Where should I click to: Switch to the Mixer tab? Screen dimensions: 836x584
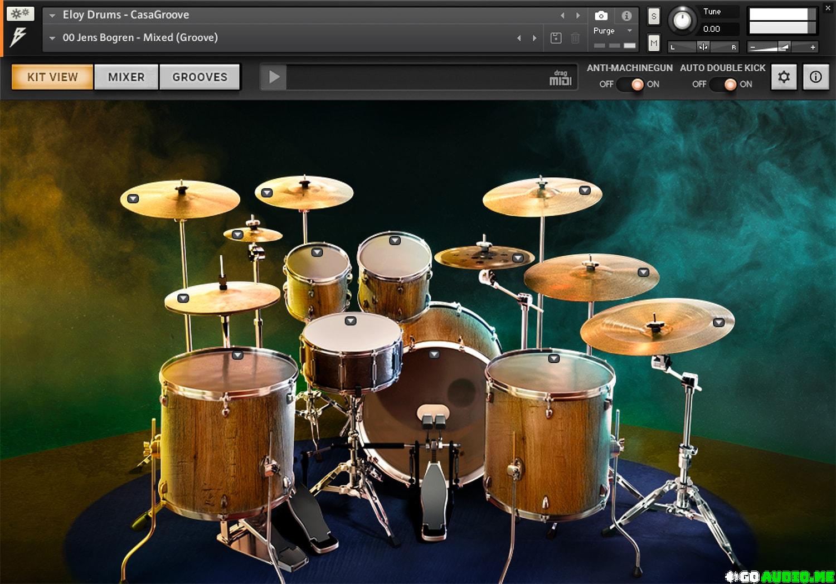[x=127, y=77]
